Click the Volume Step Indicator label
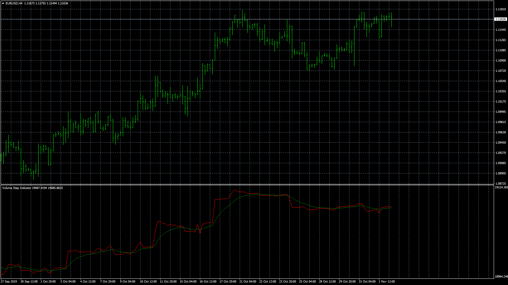 17,188
